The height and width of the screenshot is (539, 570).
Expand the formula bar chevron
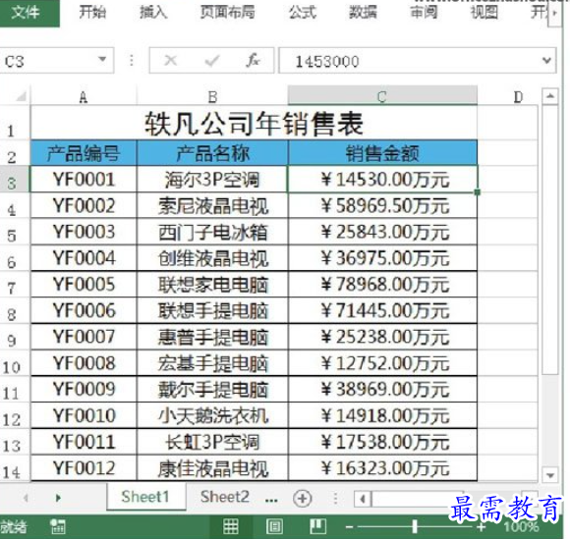pyautogui.click(x=546, y=60)
